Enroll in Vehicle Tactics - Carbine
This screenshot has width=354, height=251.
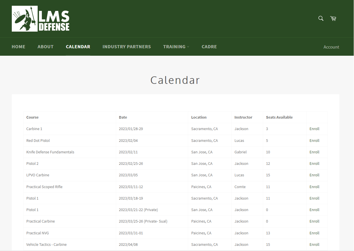[x=314, y=244]
